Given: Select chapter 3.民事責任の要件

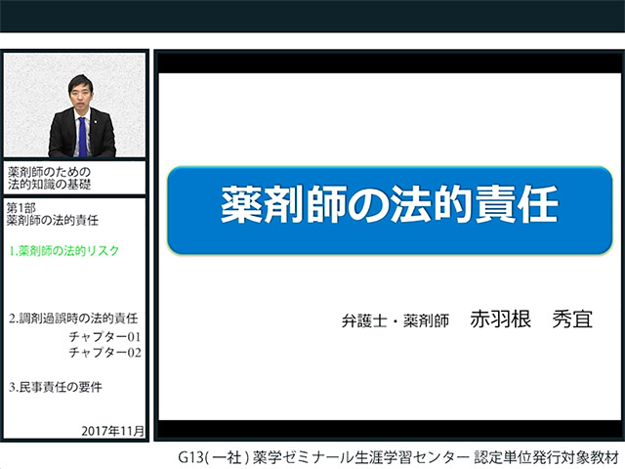Looking at the screenshot, I should 56,387.
